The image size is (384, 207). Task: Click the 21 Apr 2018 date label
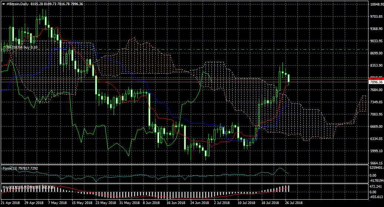click(x=10, y=203)
